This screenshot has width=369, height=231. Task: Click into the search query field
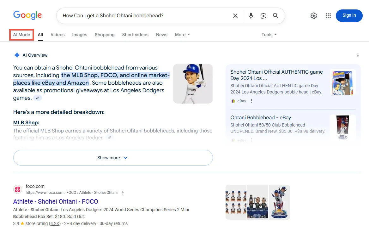point(145,16)
